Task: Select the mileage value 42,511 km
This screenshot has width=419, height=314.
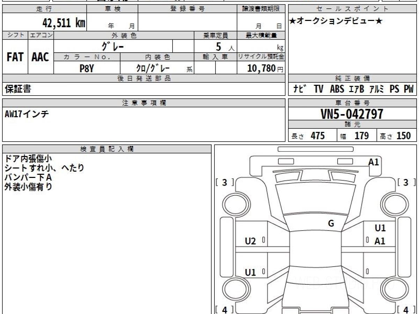Action: point(64,23)
